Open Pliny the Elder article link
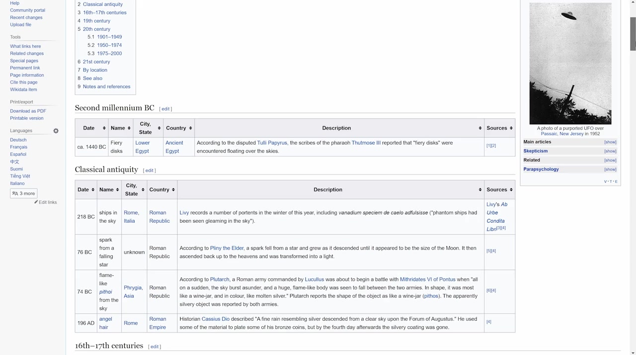 [x=227, y=248]
